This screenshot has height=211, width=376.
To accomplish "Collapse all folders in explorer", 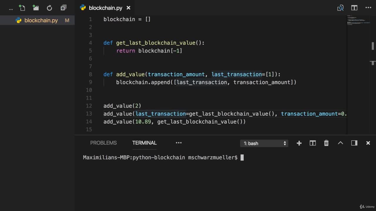I will (x=63, y=8).
